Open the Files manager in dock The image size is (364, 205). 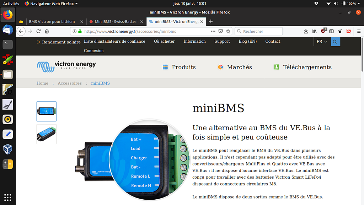(x=8, y=75)
